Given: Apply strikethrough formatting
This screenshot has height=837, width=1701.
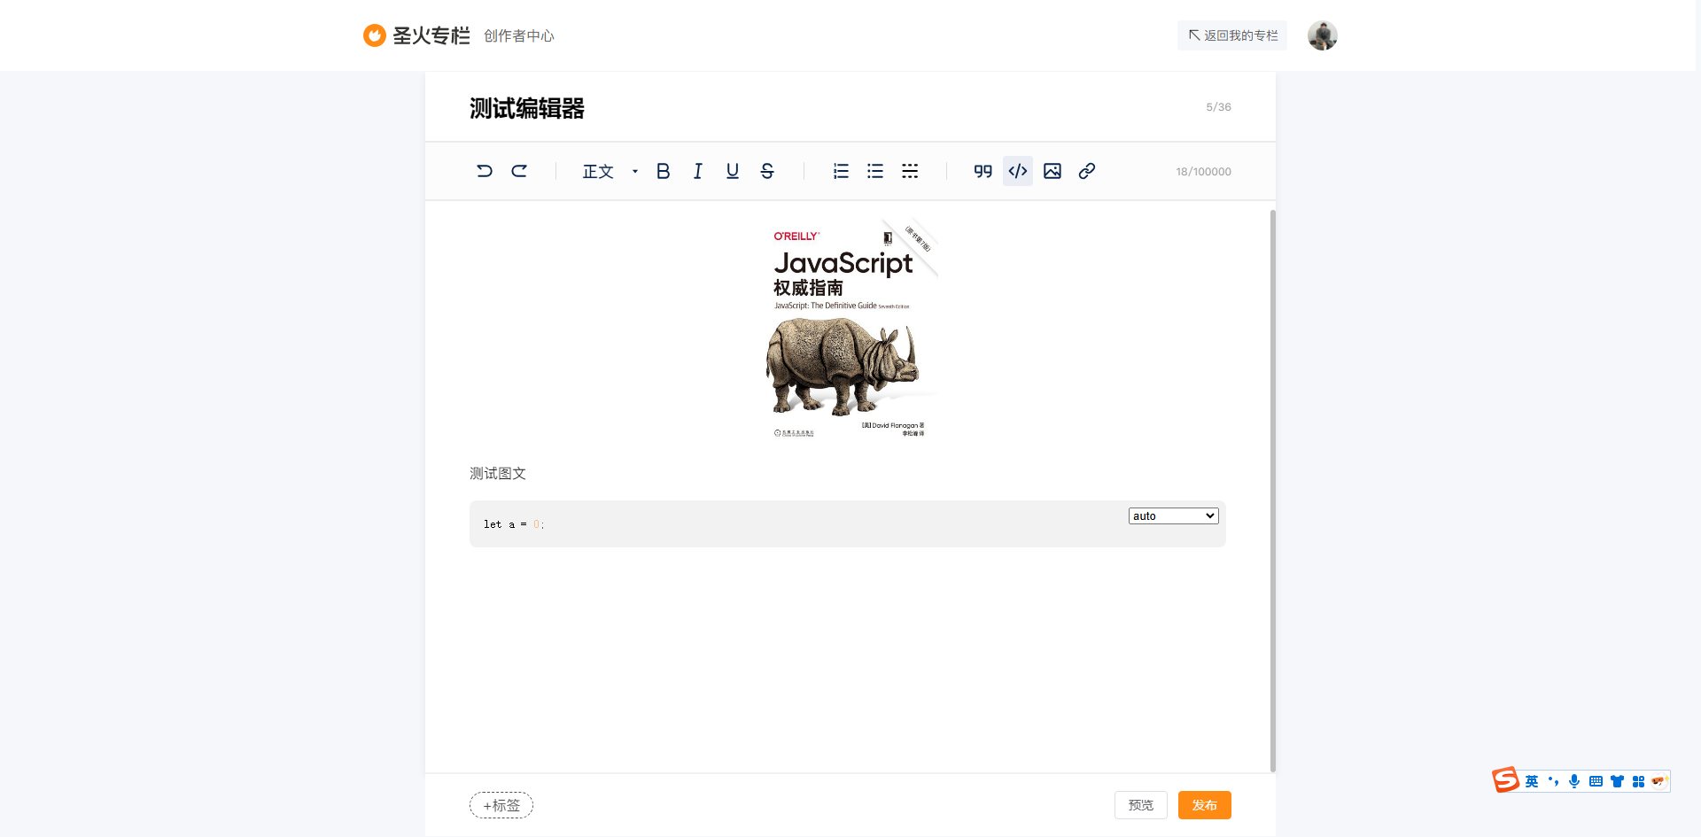Looking at the screenshot, I should pos(767,171).
